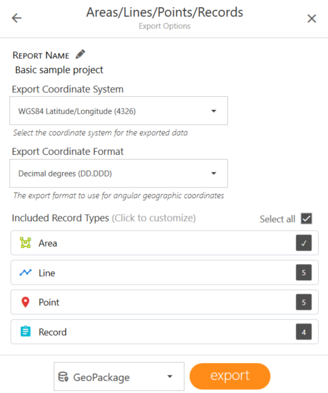This screenshot has height=393, width=328.
Task: Toggle the Select all checkbox
Action: coord(306,218)
